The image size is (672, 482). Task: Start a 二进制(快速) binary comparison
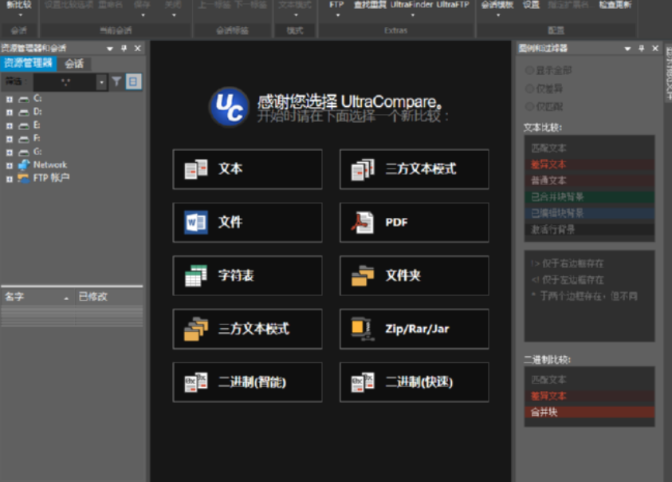tap(414, 382)
